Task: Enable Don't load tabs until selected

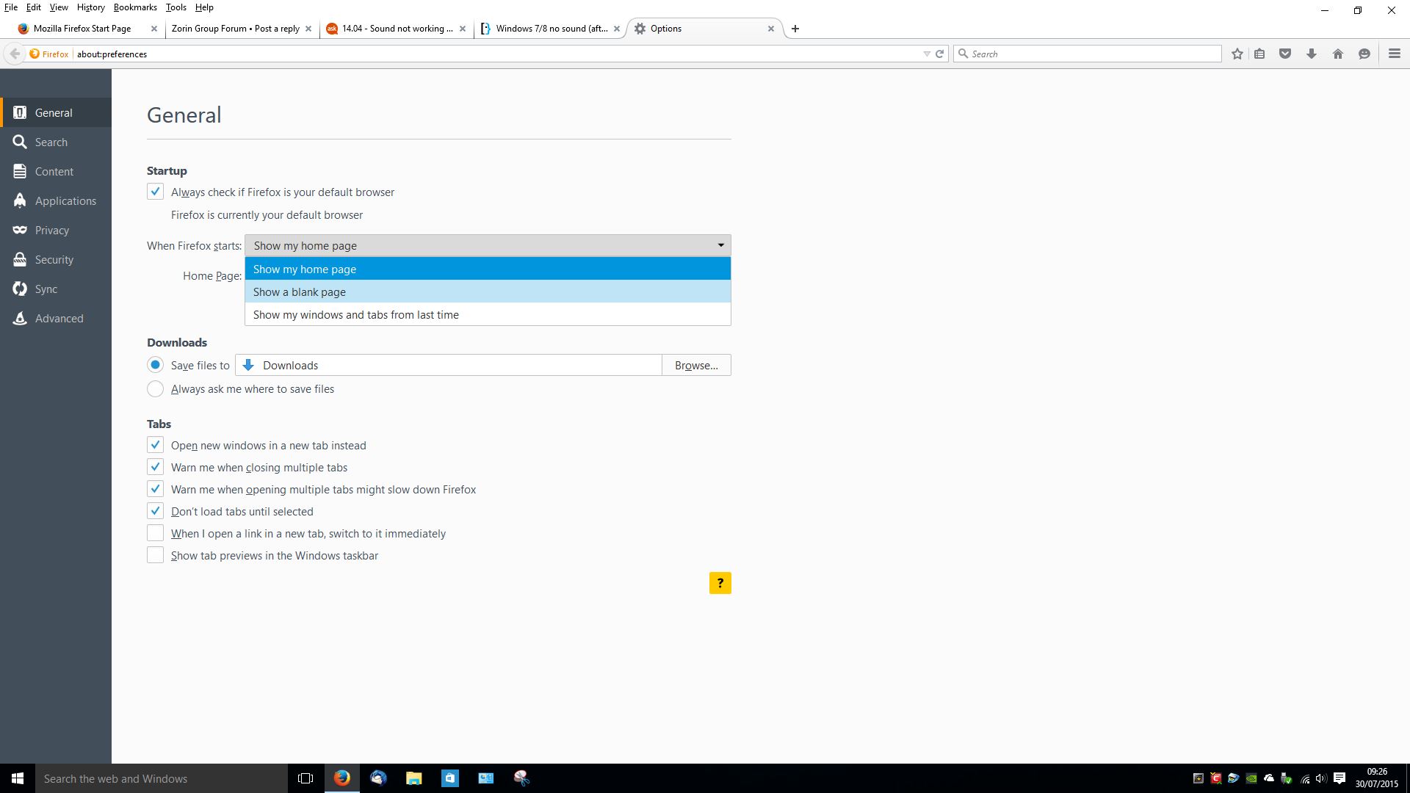Action: (x=154, y=511)
